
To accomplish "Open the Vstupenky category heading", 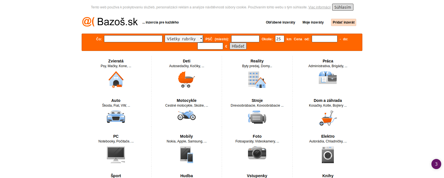I will [x=257, y=176].
